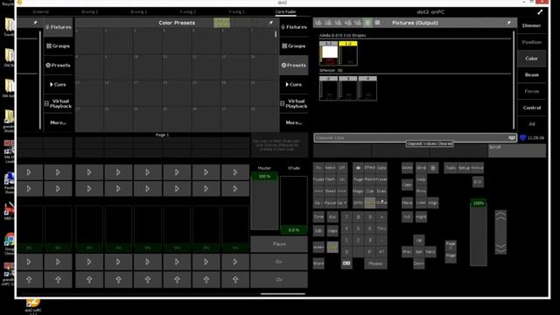Screen dimensions: 560x315
Task: Launch dot2 onPC desktop shortcut
Action: point(33,306)
